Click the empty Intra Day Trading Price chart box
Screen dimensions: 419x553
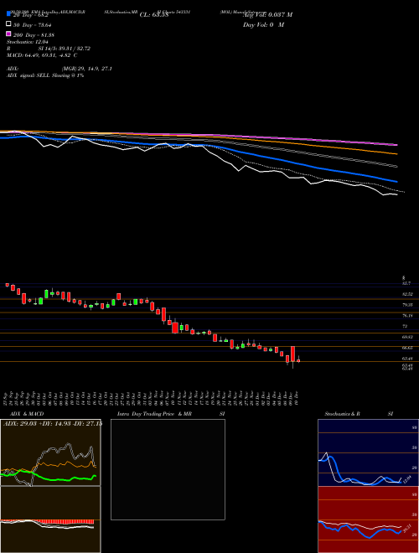[168, 469]
